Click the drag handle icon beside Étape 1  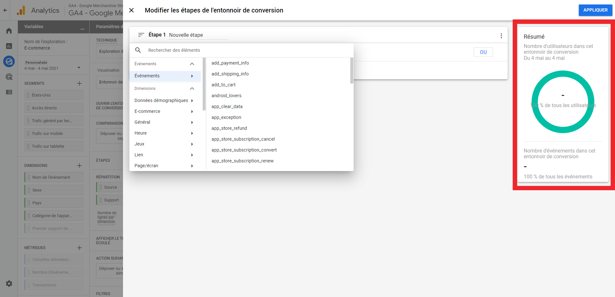click(x=141, y=35)
